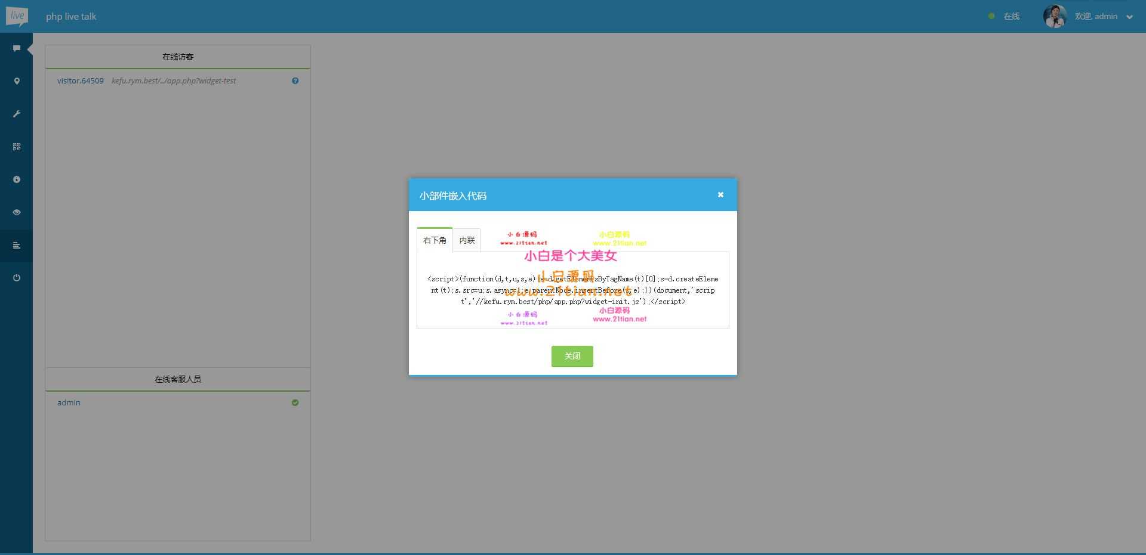Screen dimensions: 1146x555
Task: Switch to the 右下角 tab
Action: [435, 240]
